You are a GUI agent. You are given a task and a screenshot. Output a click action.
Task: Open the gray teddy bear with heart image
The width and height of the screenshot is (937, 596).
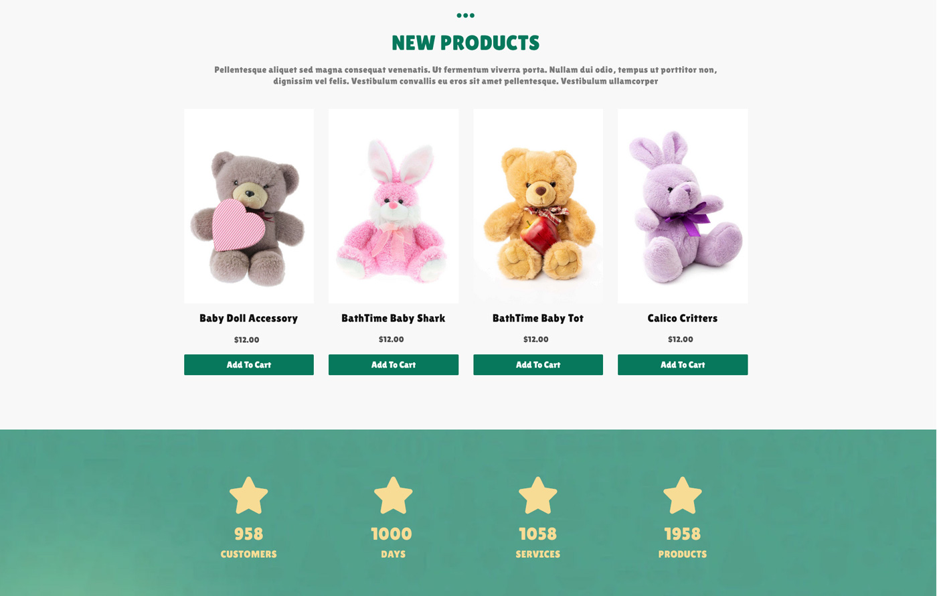(x=249, y=206)
